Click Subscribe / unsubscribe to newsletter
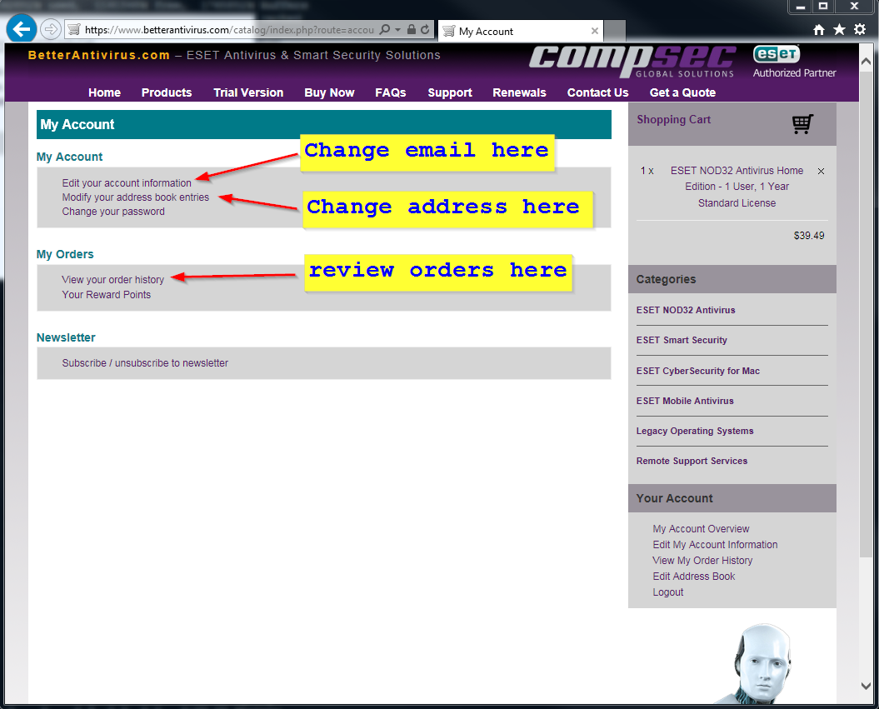 point(145,363)
